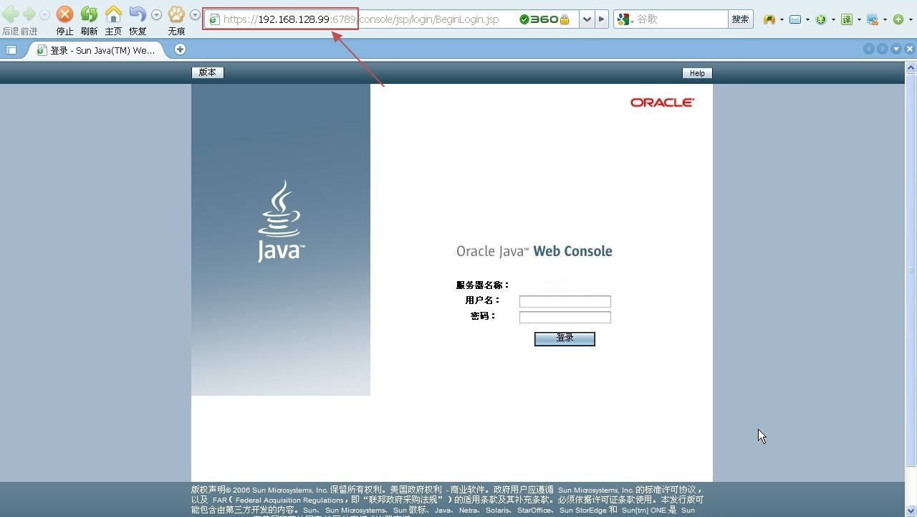Click the vertical scrollbar thumb
This screenshot has width=917, height=517.
coord(911,270)
